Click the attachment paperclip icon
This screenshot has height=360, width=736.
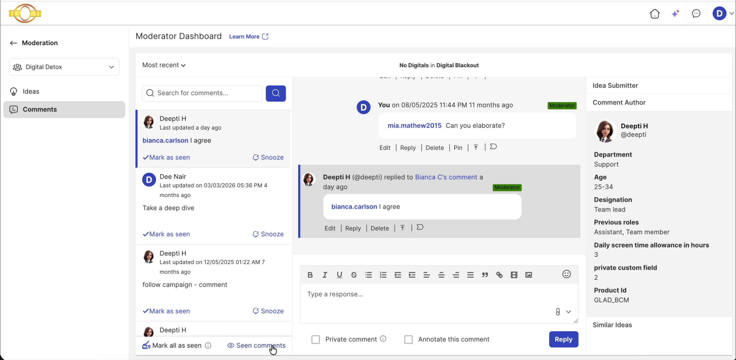coord(558,311)
